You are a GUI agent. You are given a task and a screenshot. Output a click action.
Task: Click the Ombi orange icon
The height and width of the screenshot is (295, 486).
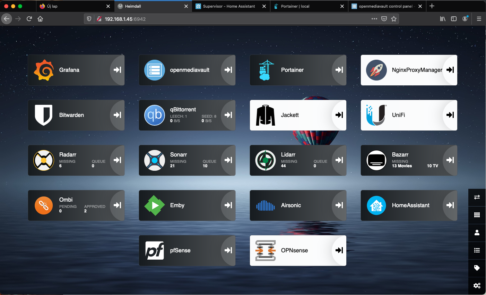[x=44, y=205]
